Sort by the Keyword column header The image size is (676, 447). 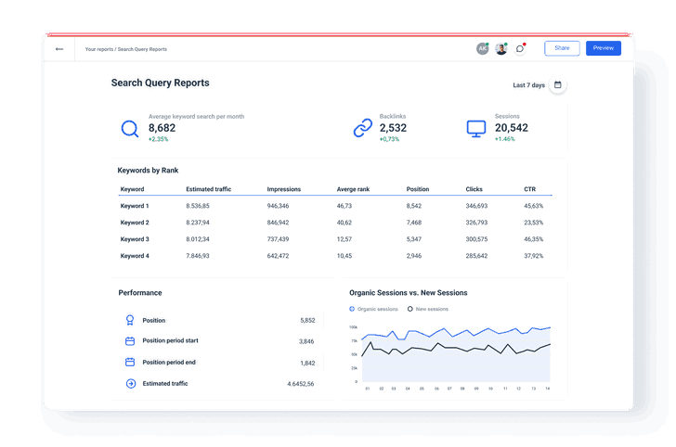pos(132,189)
